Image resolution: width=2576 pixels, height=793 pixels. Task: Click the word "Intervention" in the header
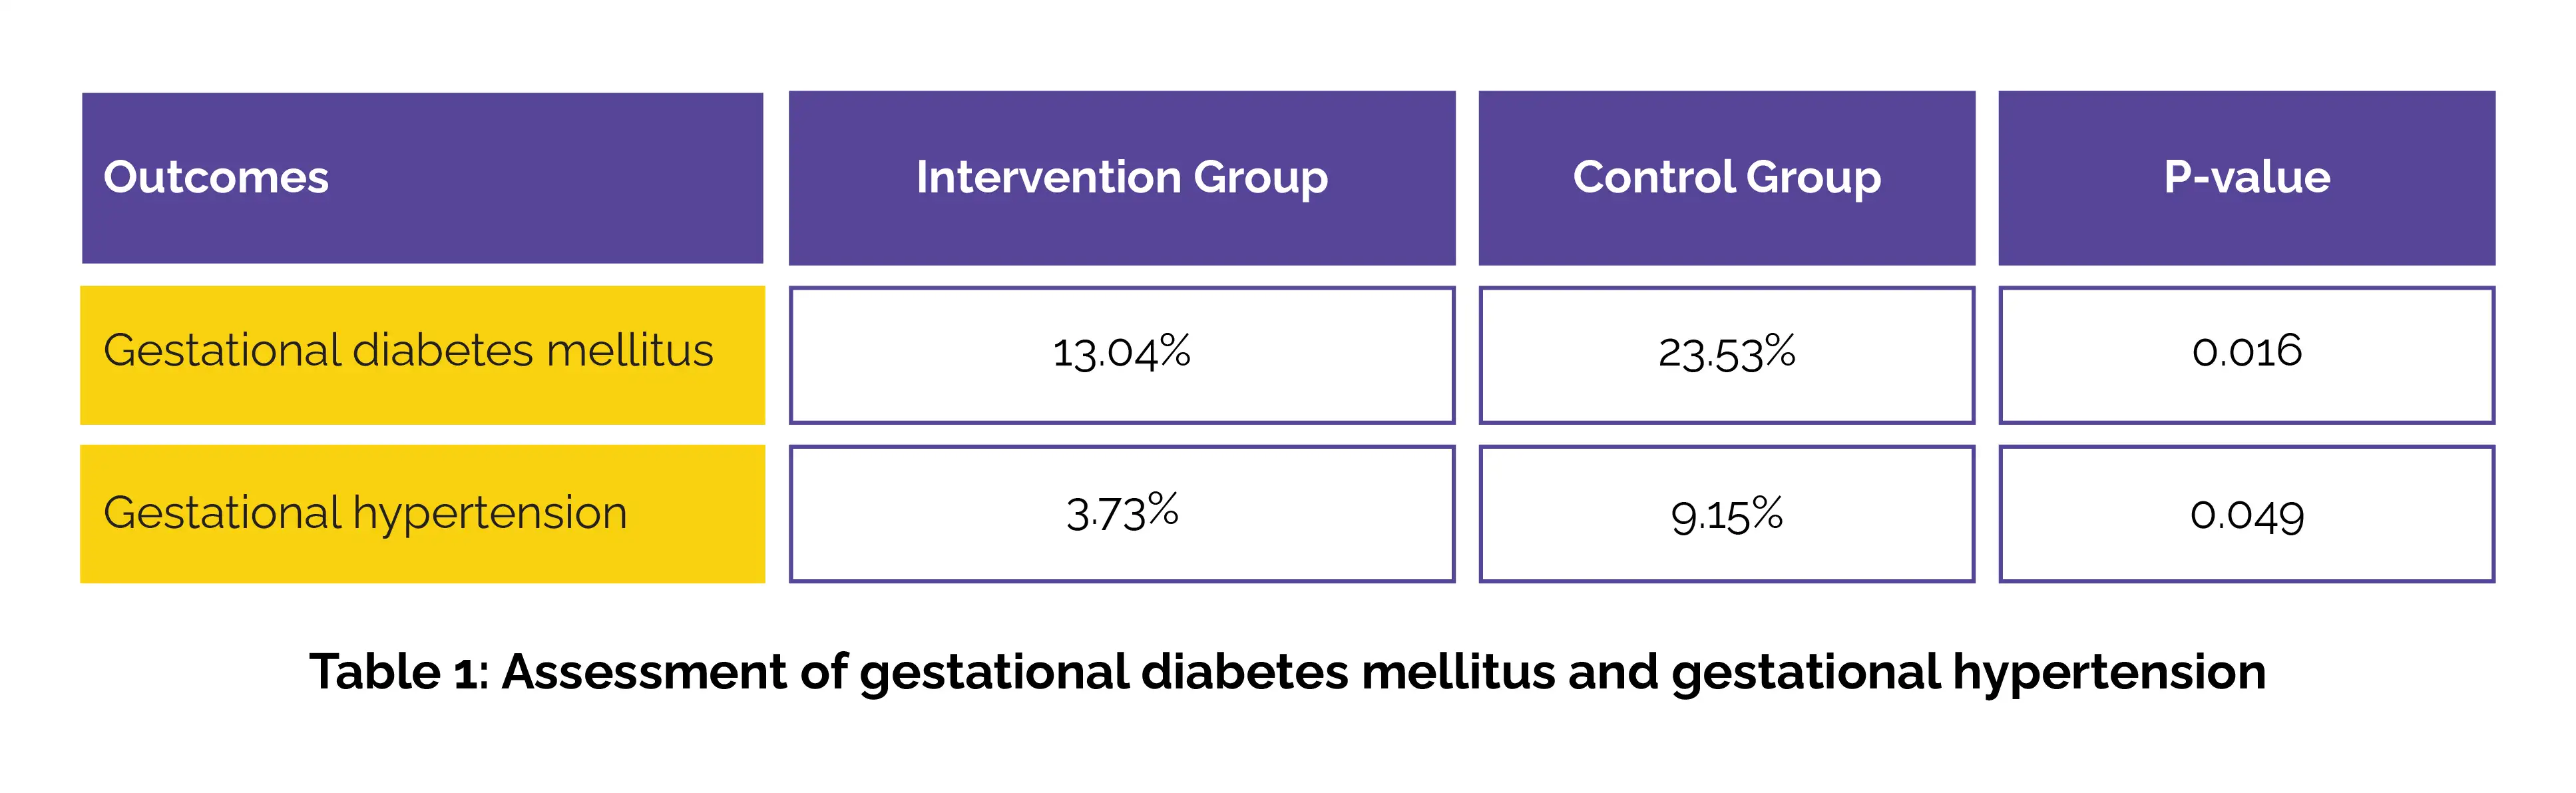click(x=1048, y=178)
